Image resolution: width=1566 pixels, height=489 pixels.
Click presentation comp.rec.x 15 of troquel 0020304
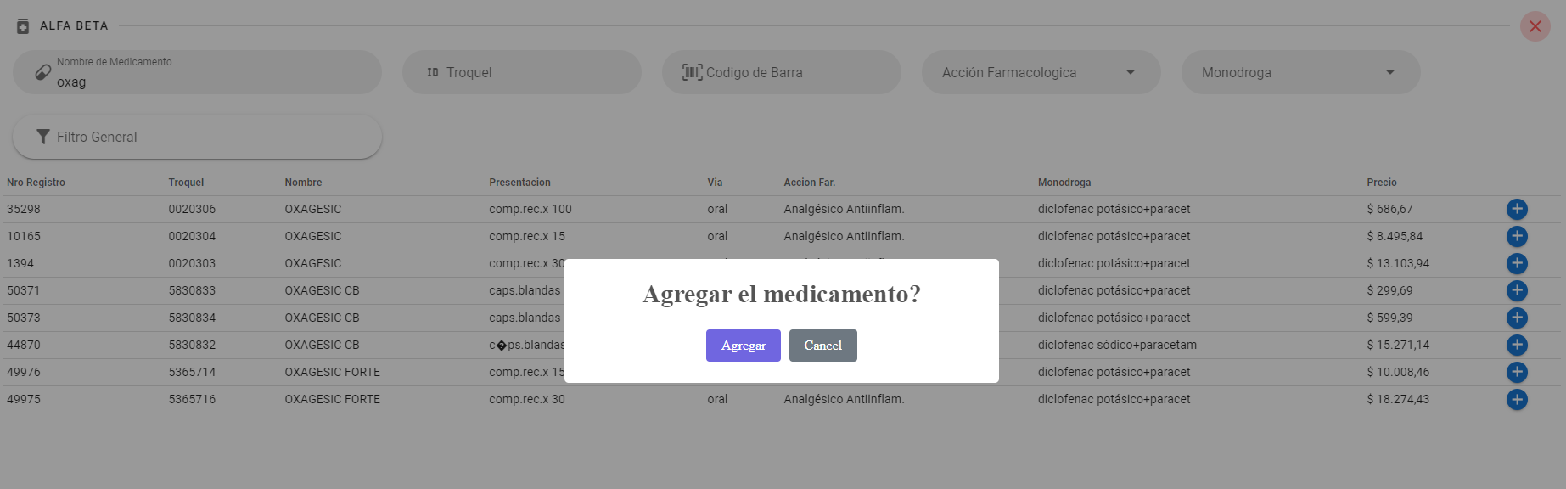pos(527,236)
